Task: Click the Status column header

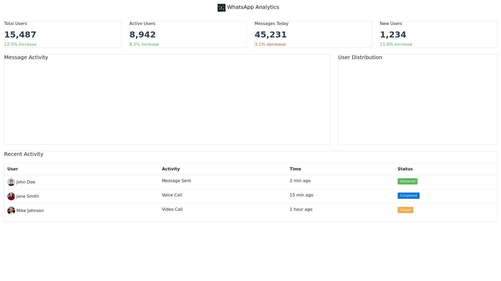Action: (405, 169)
